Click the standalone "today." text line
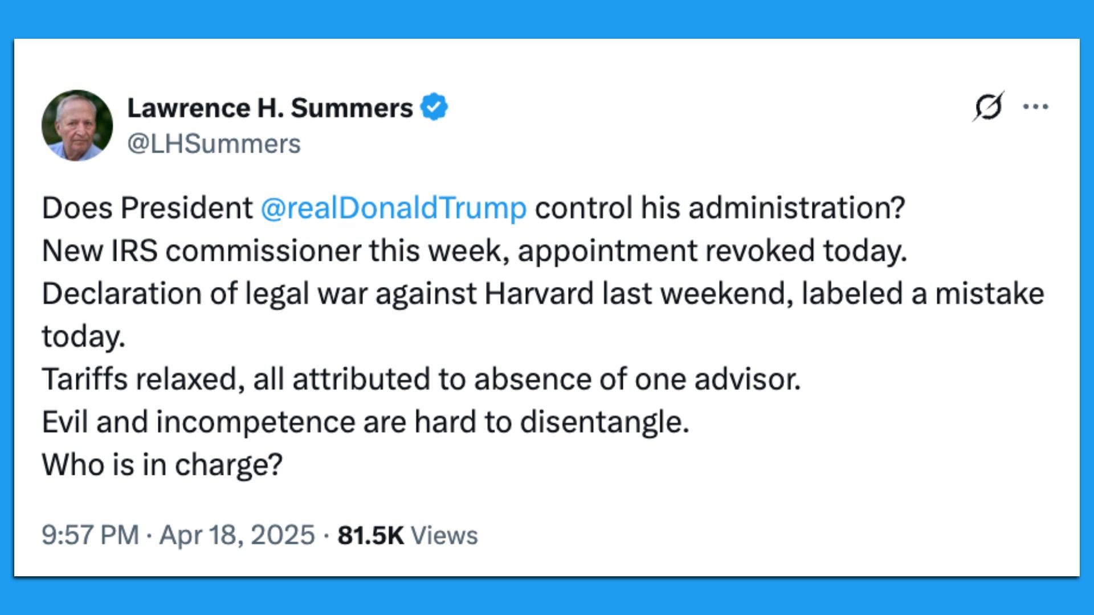 [x=83, y=337]
